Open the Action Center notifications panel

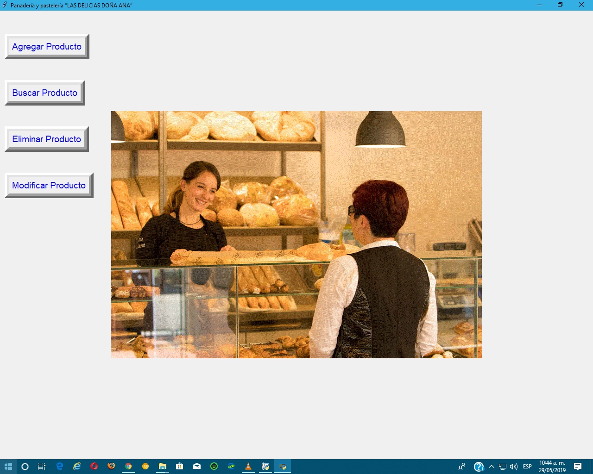point(578,466)
